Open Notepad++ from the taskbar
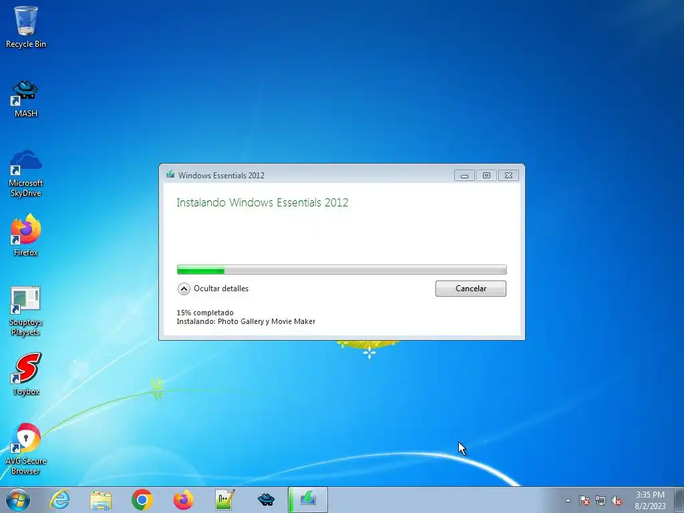The height and width of the screenshot is (513, 684). (224, 500)
